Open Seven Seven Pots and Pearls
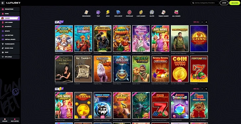Screen dimensions: 241x124 click(x=160, y=69)
